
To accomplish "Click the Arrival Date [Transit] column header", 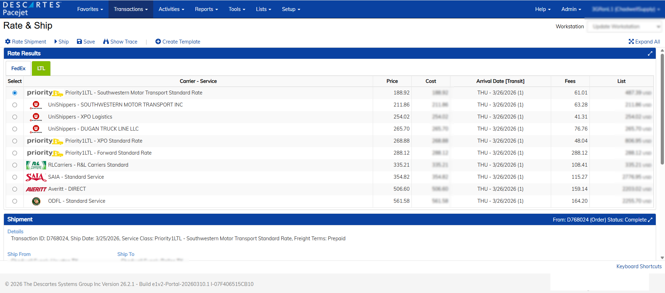I will 500,81.
